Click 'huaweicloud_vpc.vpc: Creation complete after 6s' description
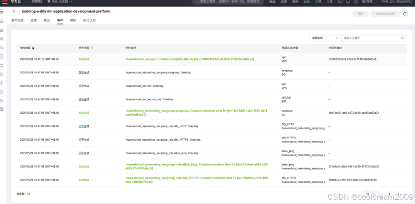The width and height of the screenshot is (415, 204). pyautogui.click(x=190, y=59)
